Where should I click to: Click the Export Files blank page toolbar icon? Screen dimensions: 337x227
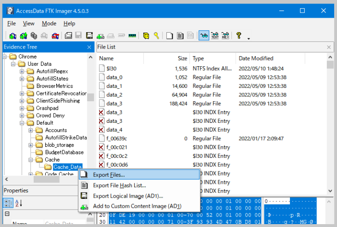pyautogui.click(x=169, y=36)
